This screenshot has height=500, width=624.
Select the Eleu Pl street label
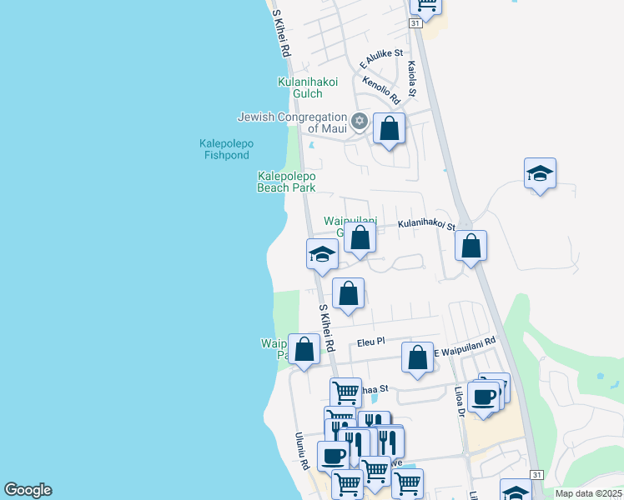click(x=371, y=342)
